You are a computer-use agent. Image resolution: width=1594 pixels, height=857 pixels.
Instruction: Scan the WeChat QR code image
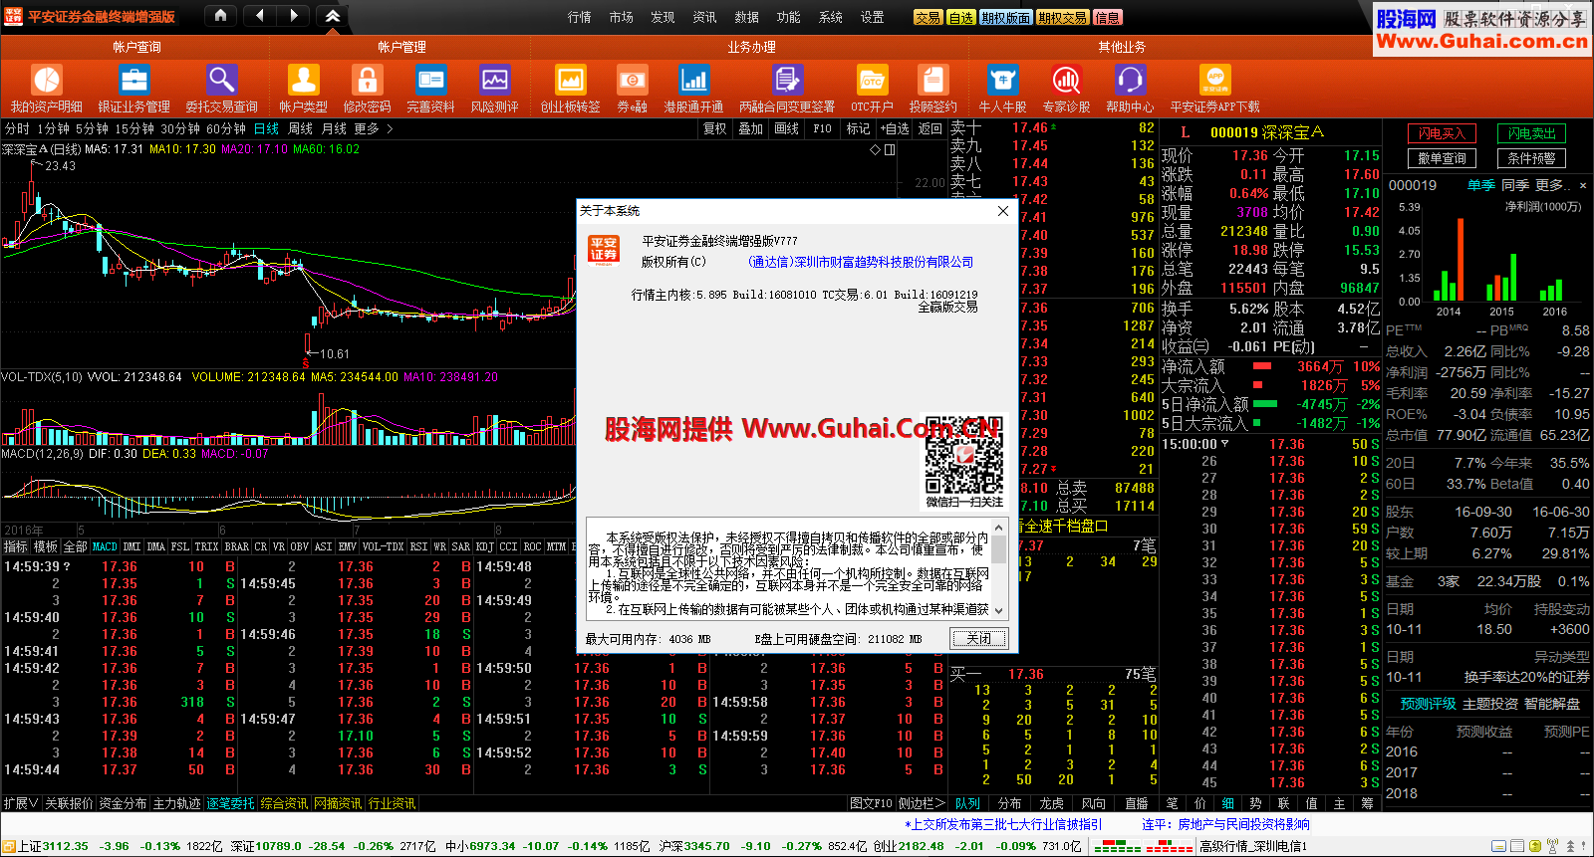[963, 455]
